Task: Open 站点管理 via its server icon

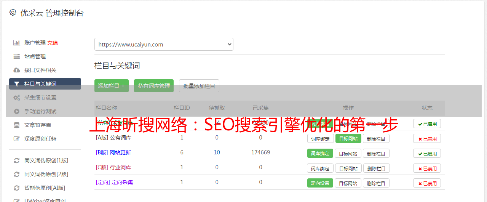Action: (16, 56)
